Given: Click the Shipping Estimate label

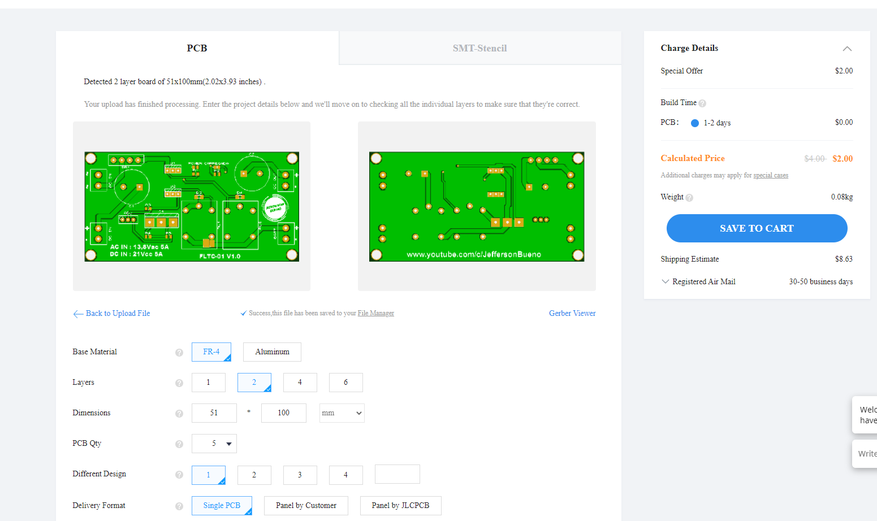Looking at the screenshot, I should tap(690, 259).
